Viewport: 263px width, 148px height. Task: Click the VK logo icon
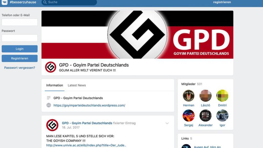tap(5, 2)
